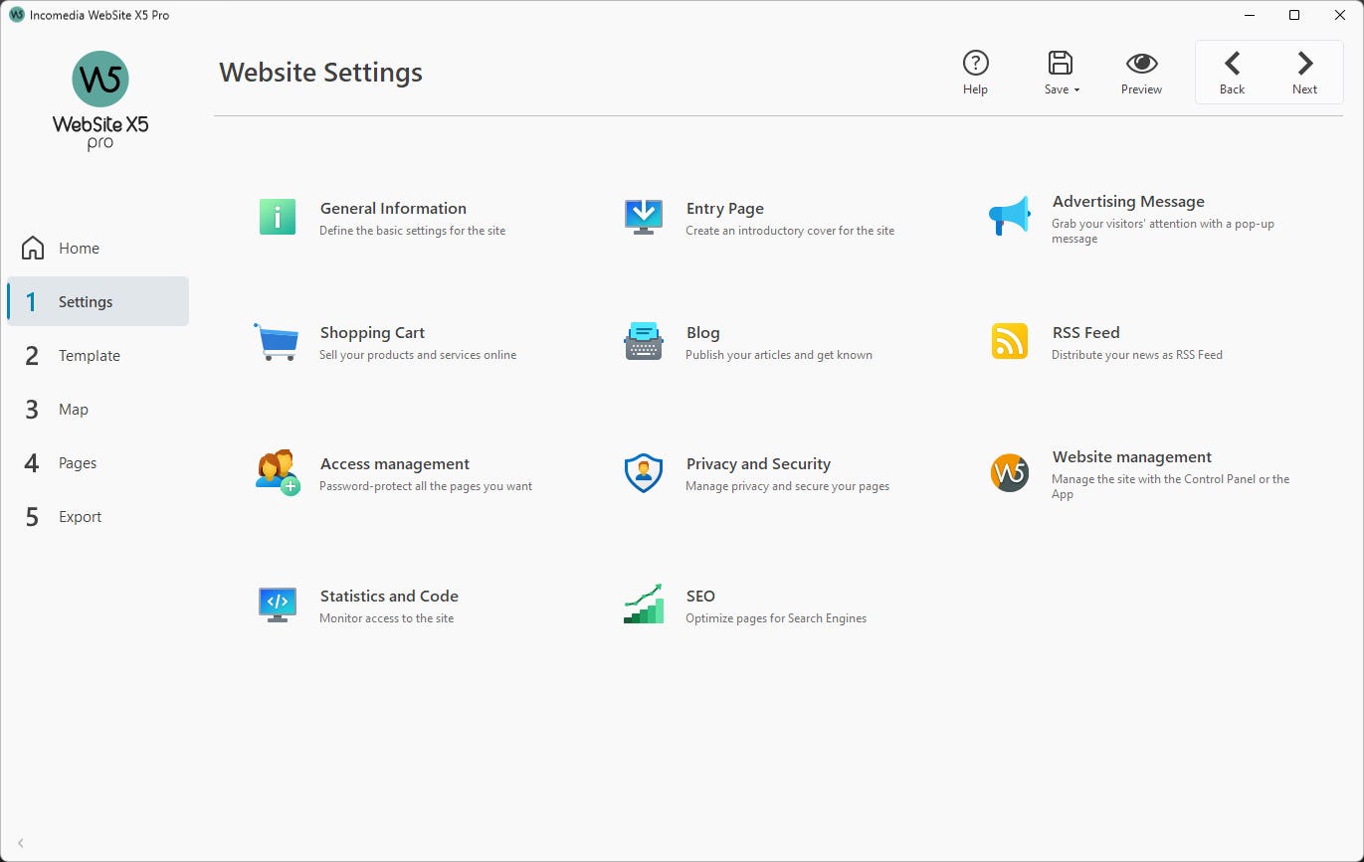Open Access management settings

[x=277, y=471]
